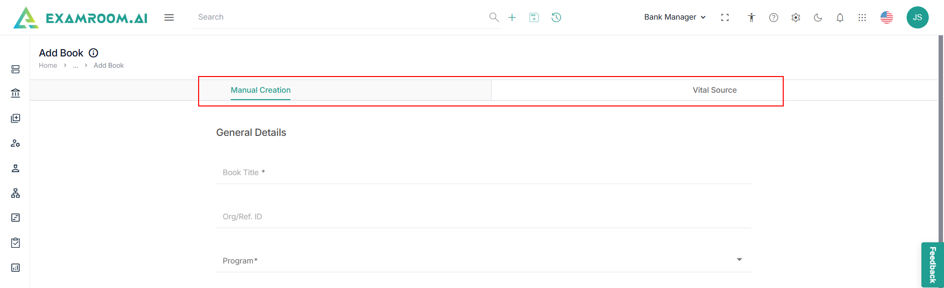Open the apps grid menu
The width and height of the screenshot is (944, 288).
(x=862, y=18)
